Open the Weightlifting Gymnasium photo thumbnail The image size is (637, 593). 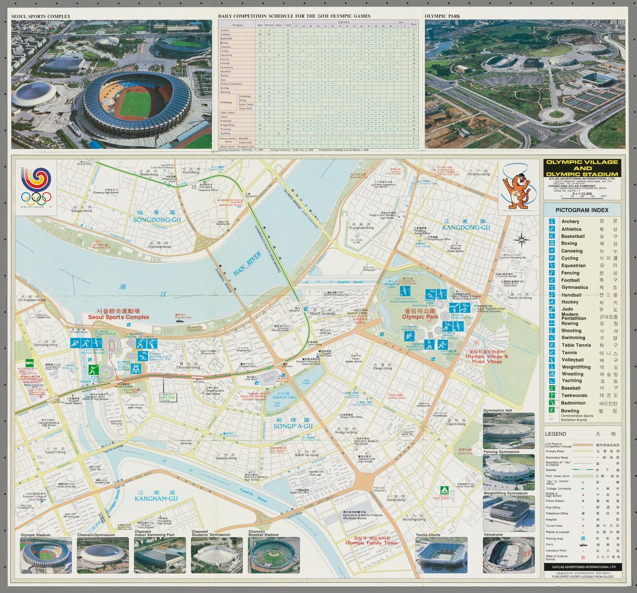tap(509, 513)
